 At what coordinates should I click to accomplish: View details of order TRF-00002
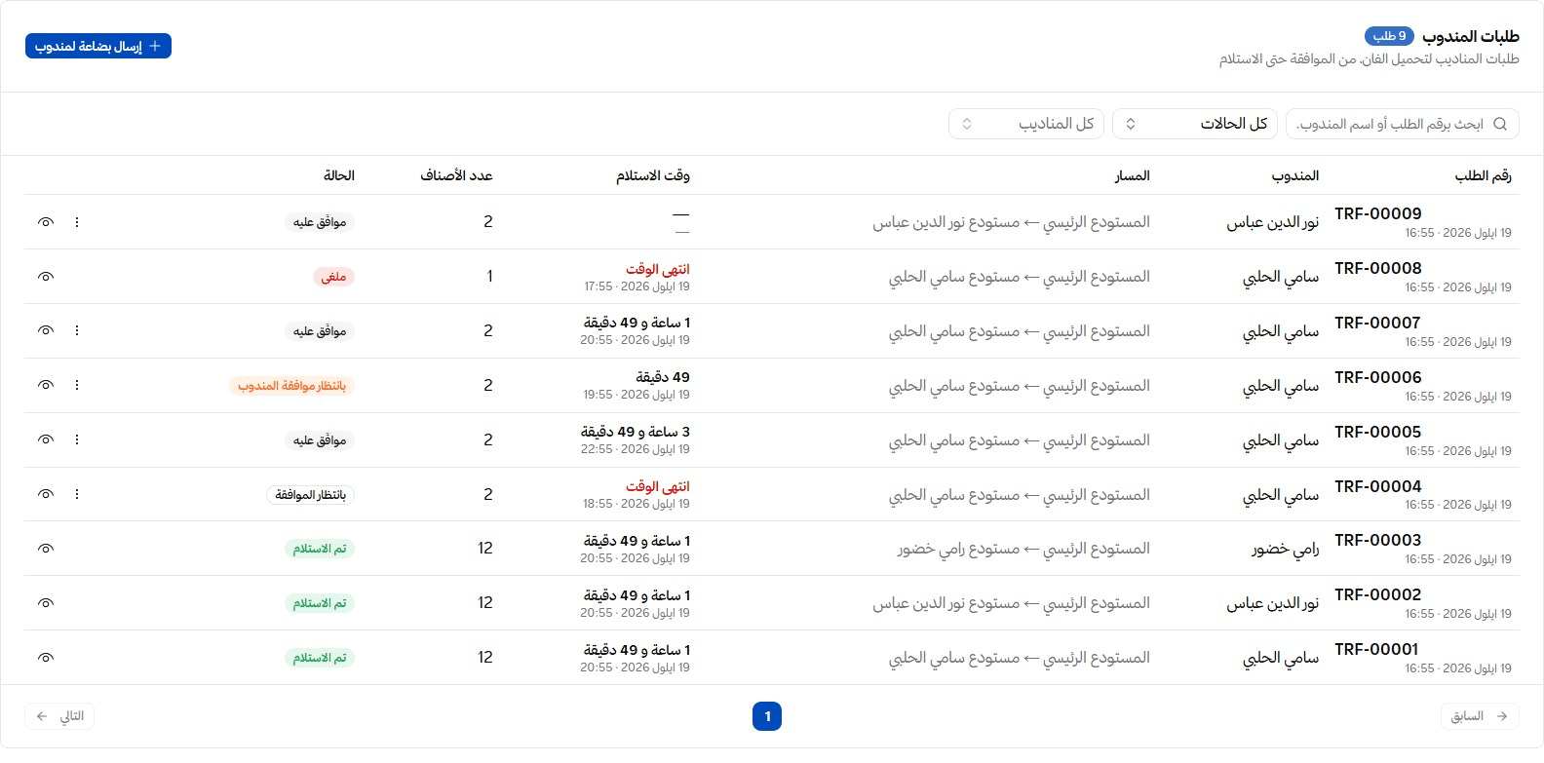click(46, 603)
